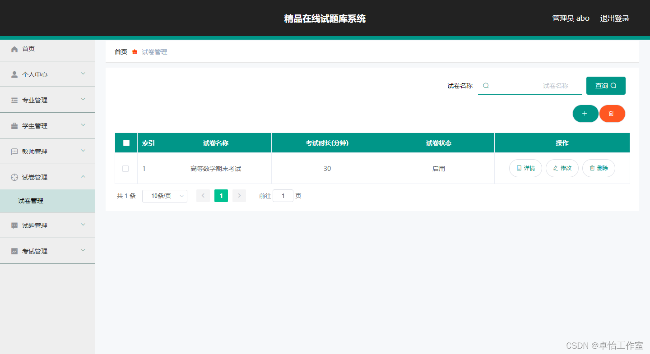Open the 学生管理 sidebar menu label
The width and height of the screenshot is (650, 354).
[35, 126]
